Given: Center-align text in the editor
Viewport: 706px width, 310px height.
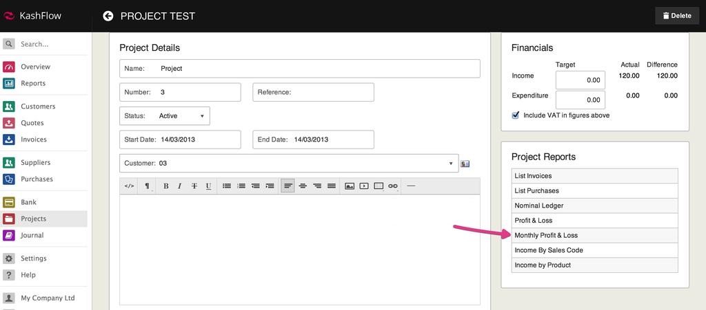Looking at the screenshot, I should point(303,186).
